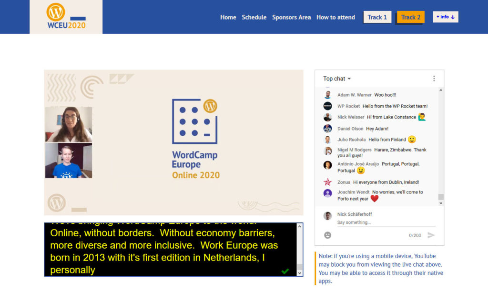Click the captions scrollbar down arrow

coord(299,273)
